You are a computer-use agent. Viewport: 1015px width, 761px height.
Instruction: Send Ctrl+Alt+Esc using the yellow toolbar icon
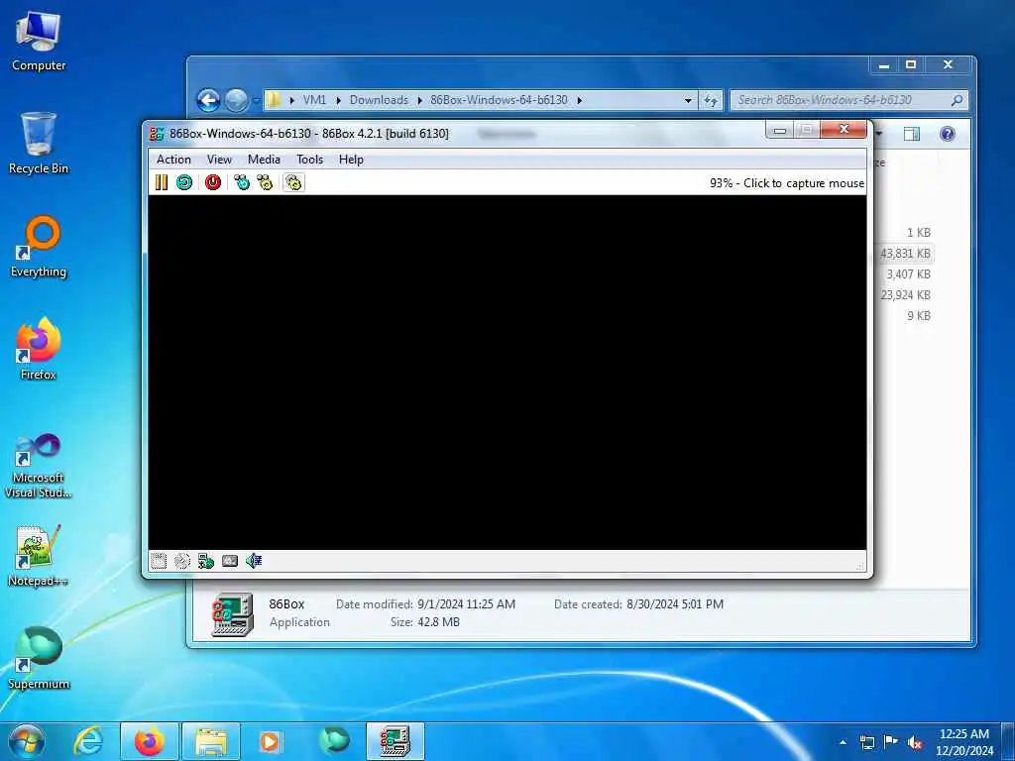(x=265, y=182)
